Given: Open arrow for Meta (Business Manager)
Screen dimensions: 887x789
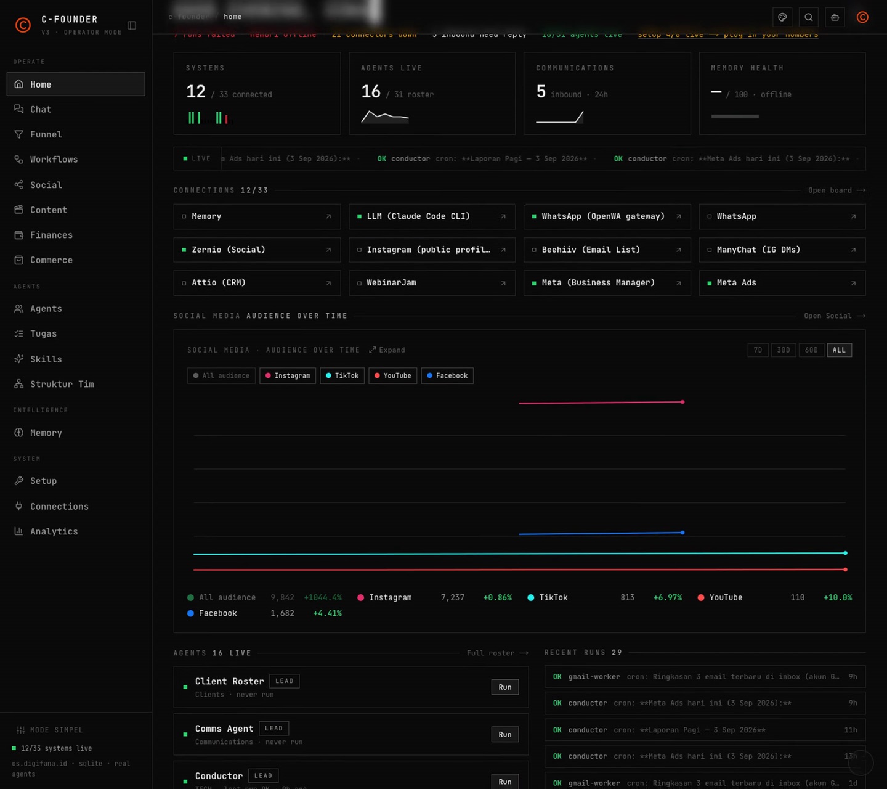Looking at the screenshot, I should point(678,283).
